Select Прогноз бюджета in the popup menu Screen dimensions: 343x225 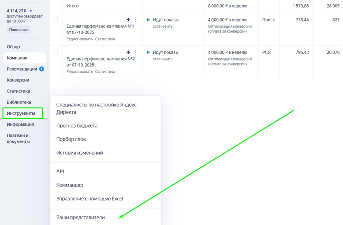tap(77, 126)
